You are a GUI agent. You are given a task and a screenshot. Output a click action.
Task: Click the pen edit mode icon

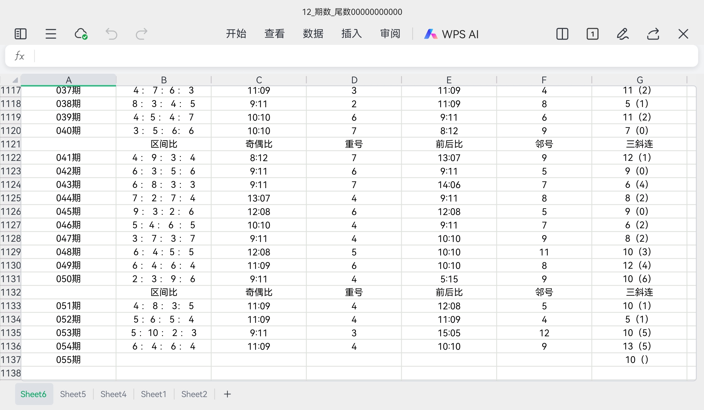pos(623,34)
